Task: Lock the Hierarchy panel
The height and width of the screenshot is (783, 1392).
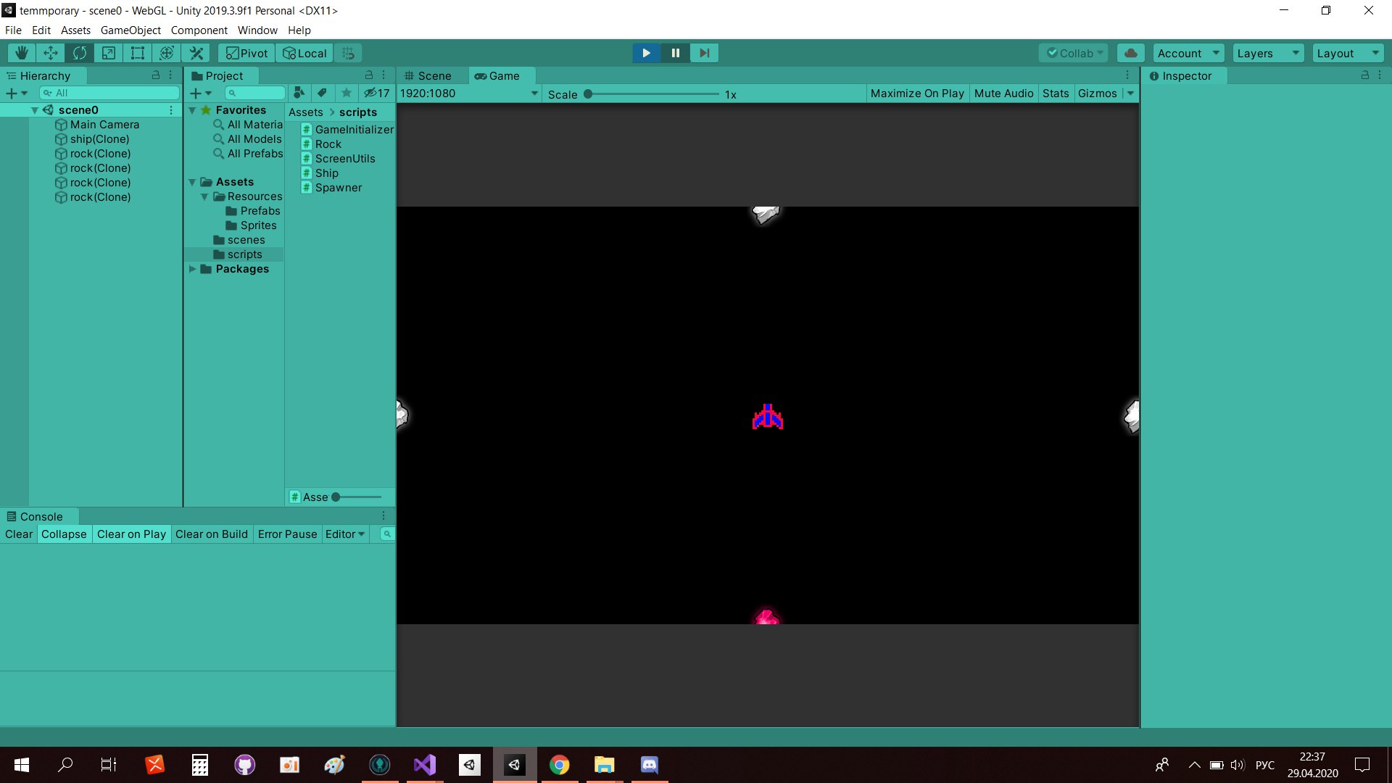Action: tap(155, 75)
